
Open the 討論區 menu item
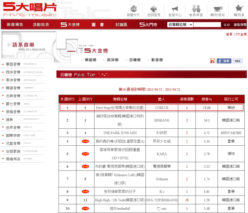click(x=121, y=24)
